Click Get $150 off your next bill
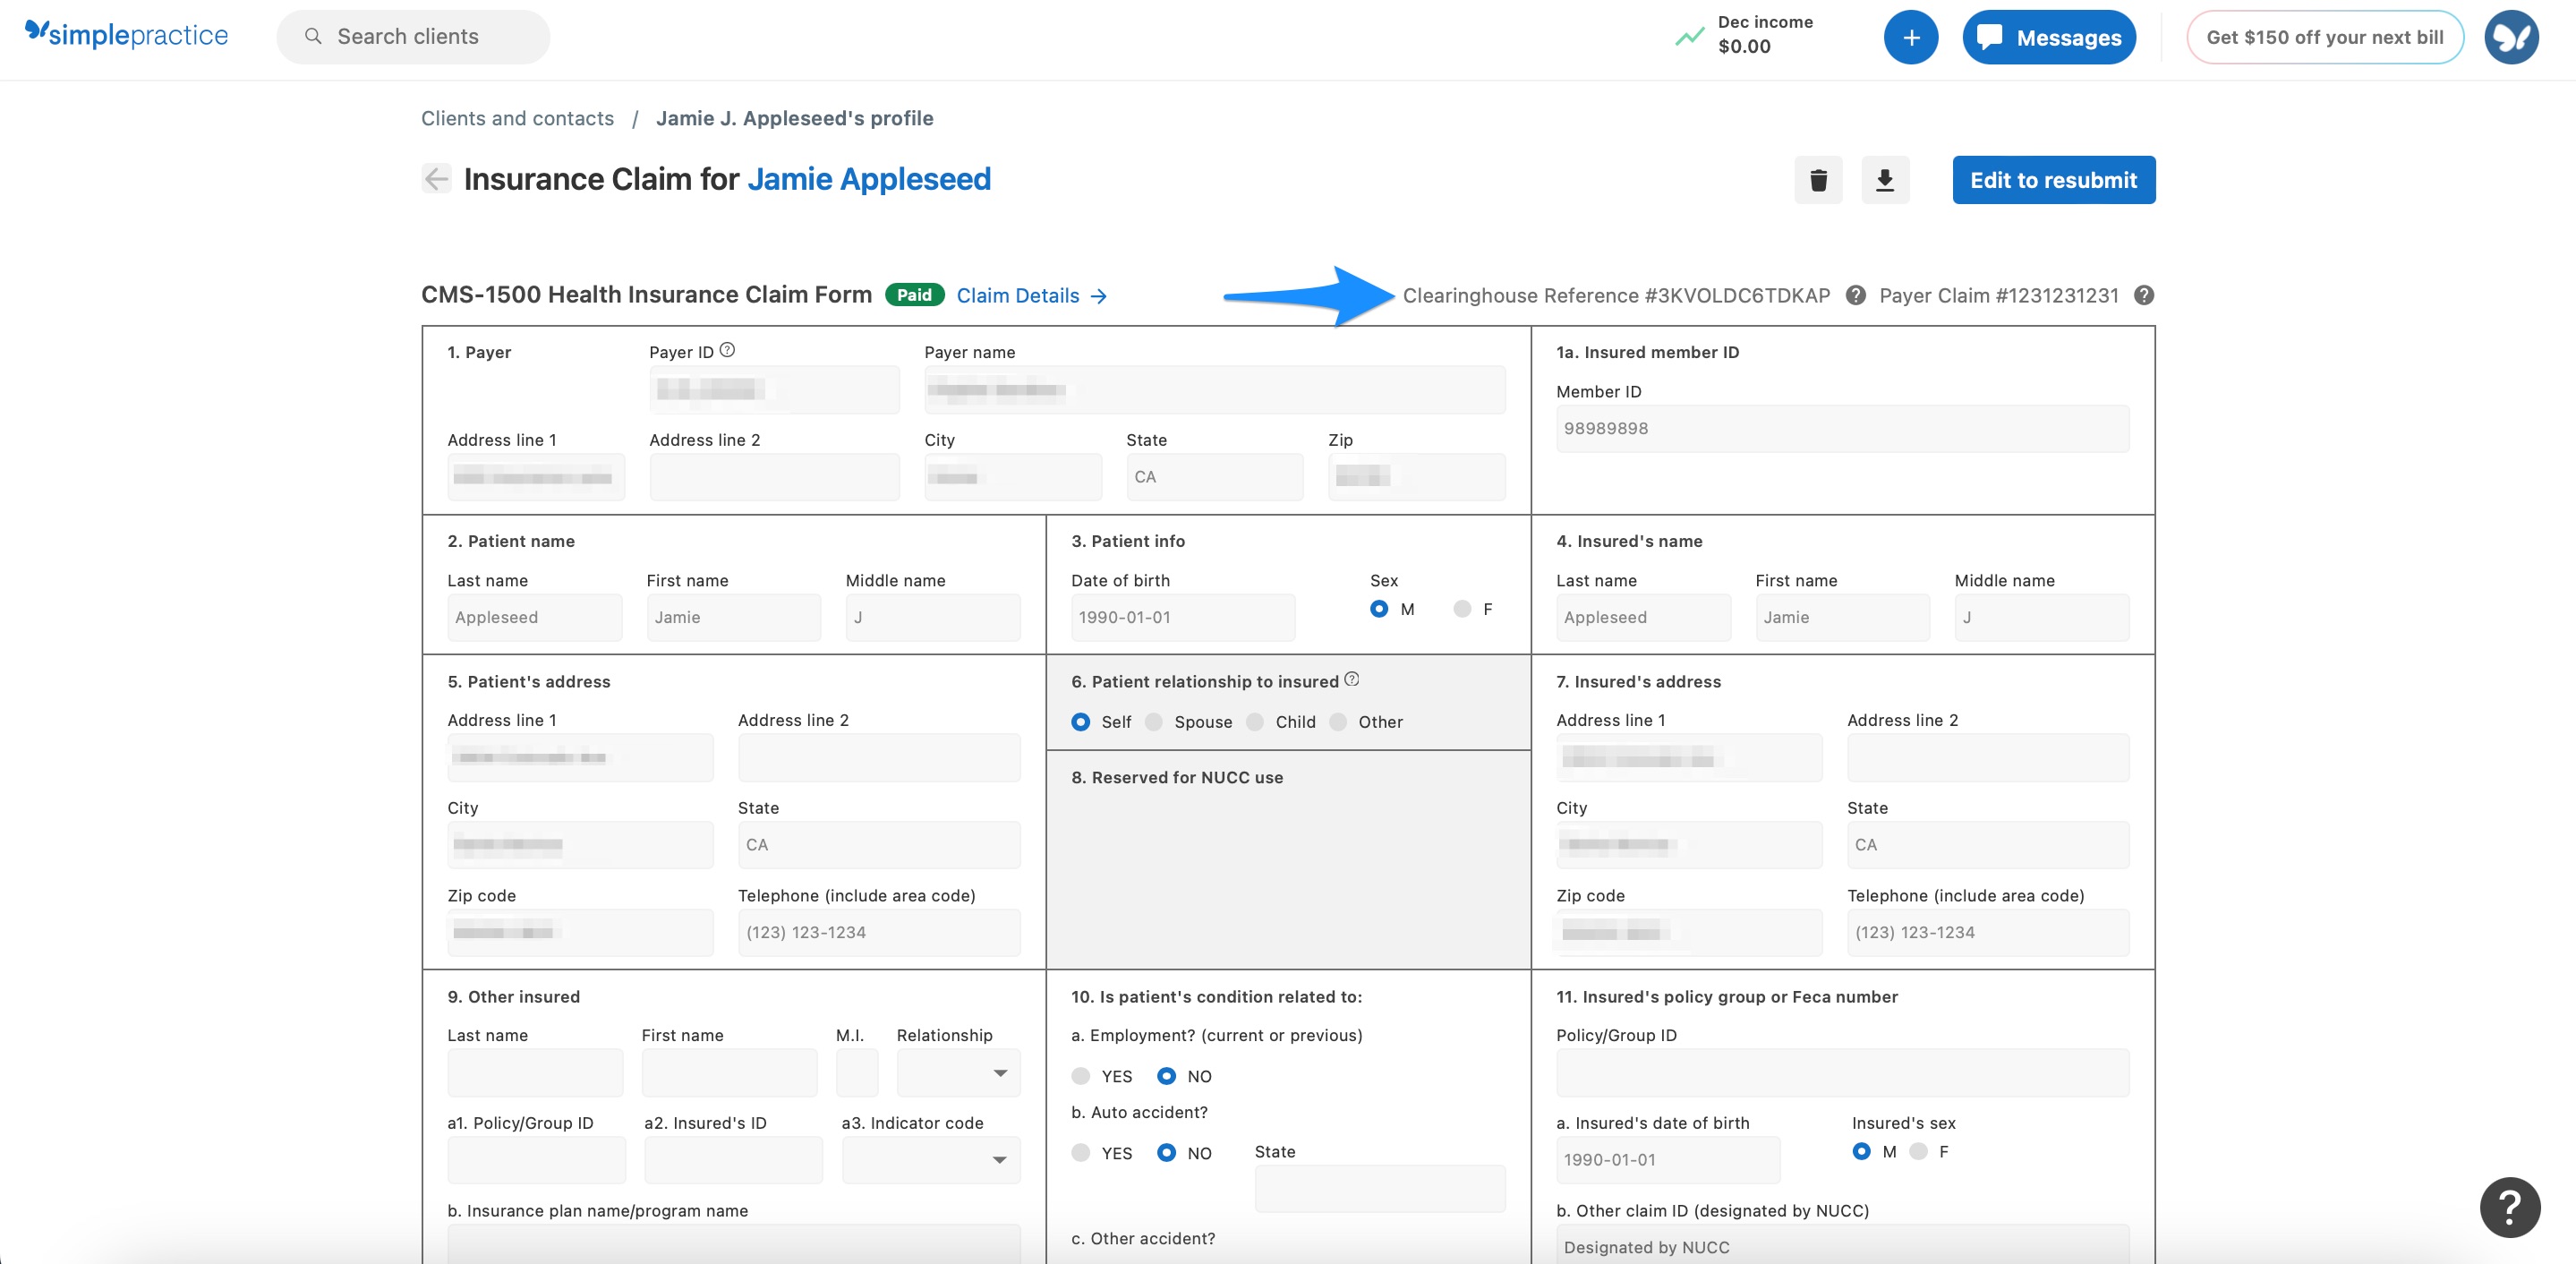 coord(2324,38)
